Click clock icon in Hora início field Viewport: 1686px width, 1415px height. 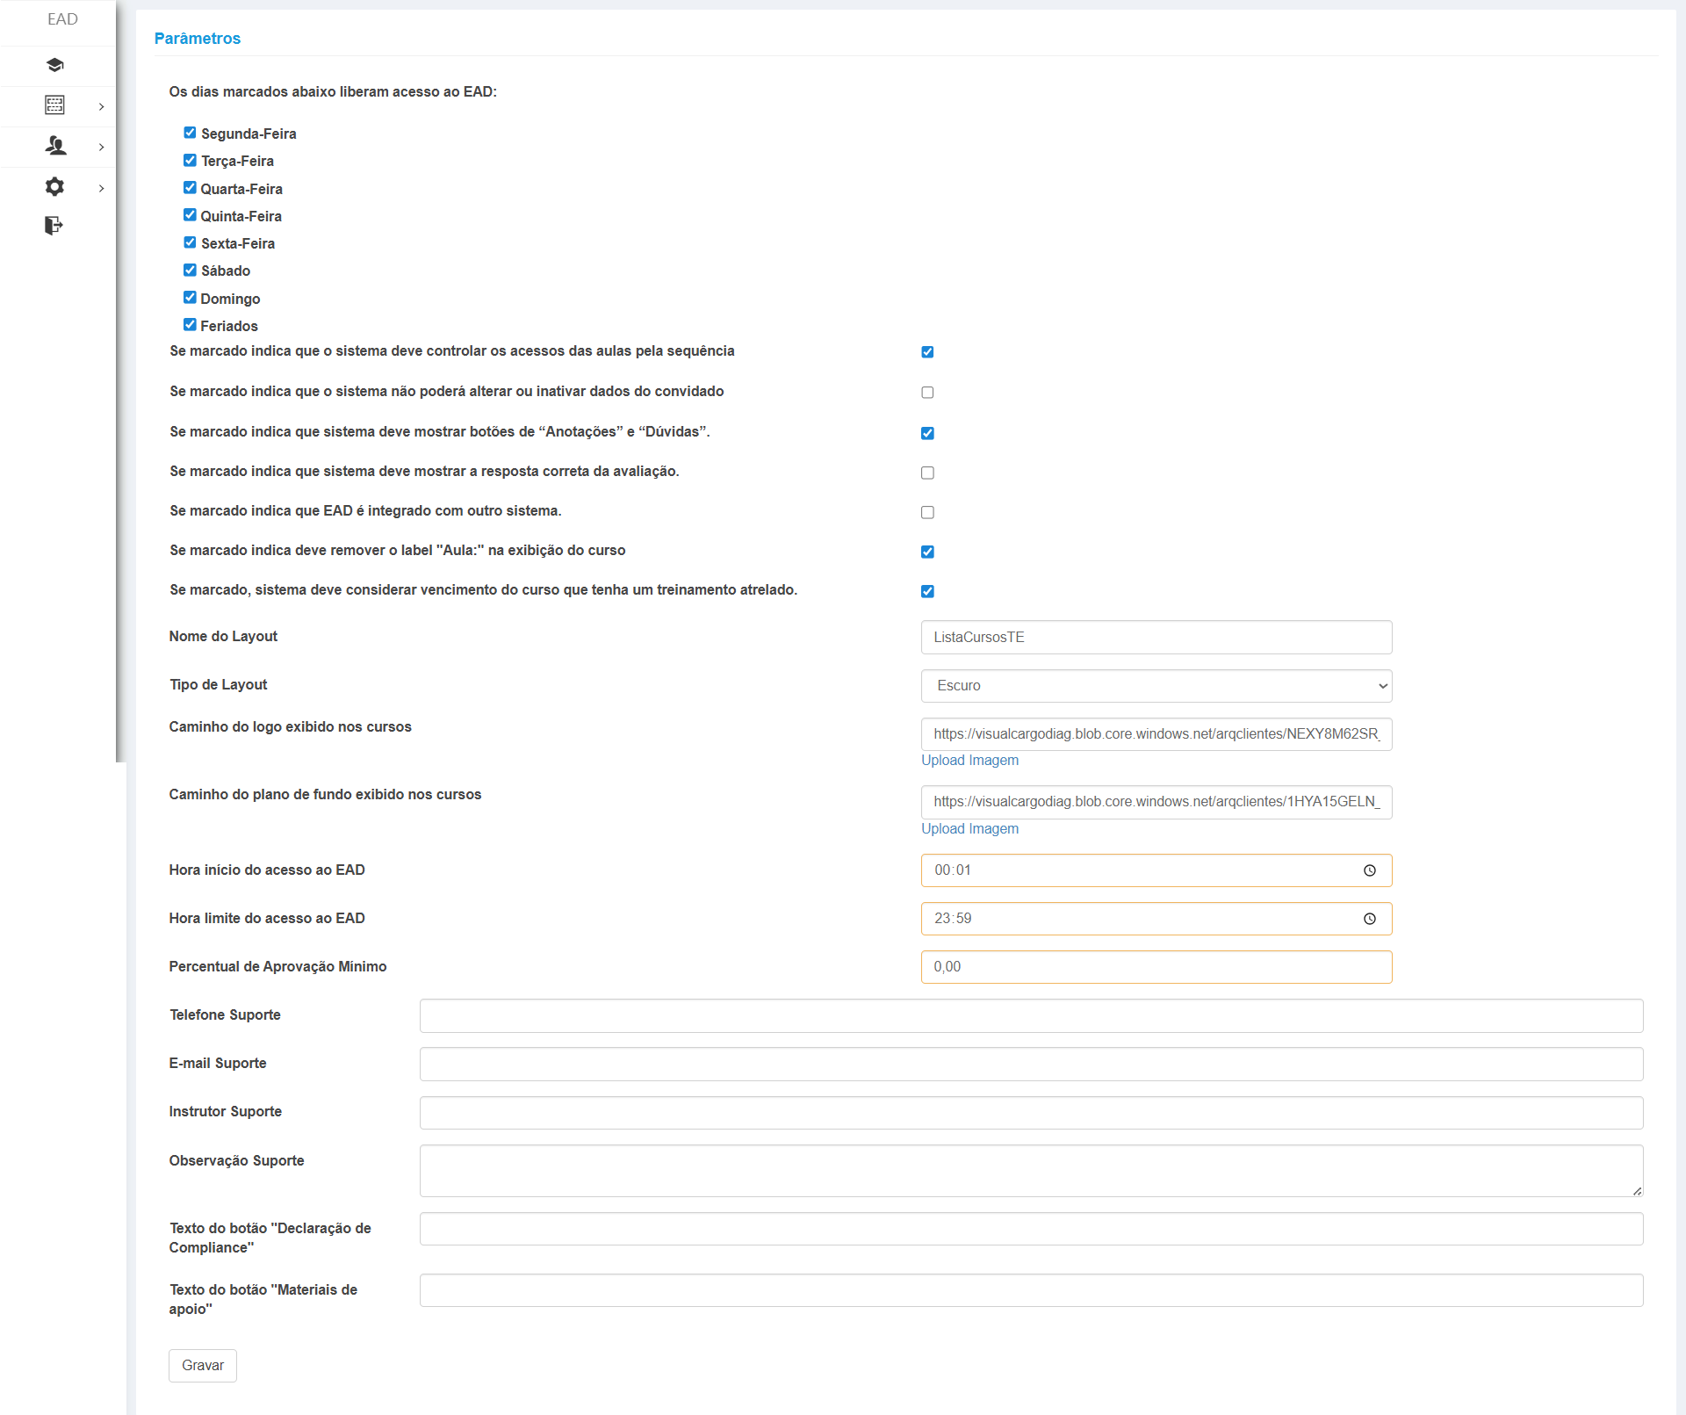point(1369,870)
